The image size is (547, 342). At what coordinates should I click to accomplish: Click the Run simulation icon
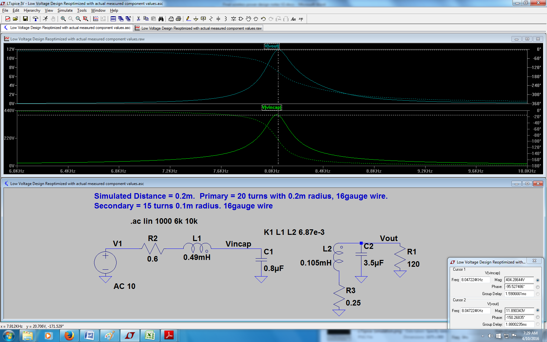(x=45, y=19)
